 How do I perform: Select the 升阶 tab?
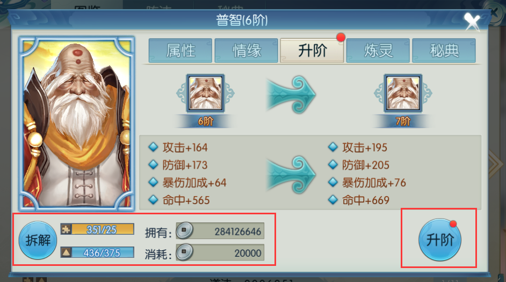[312, 50]
